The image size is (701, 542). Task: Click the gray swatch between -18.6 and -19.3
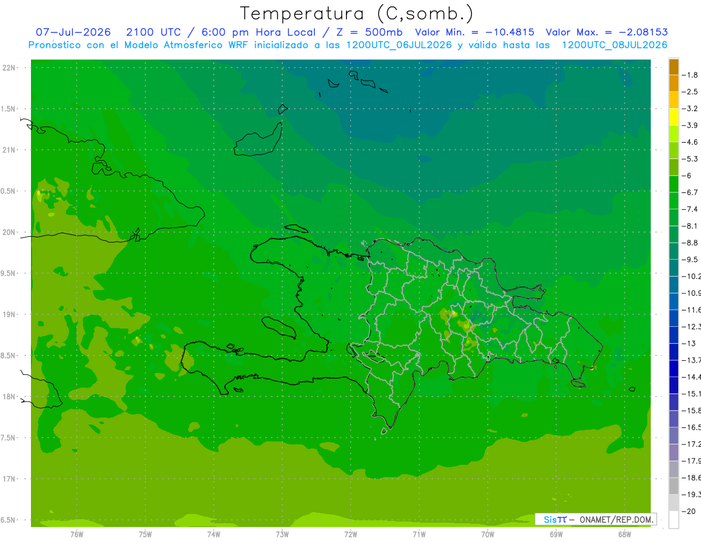(x=674, y=486)
